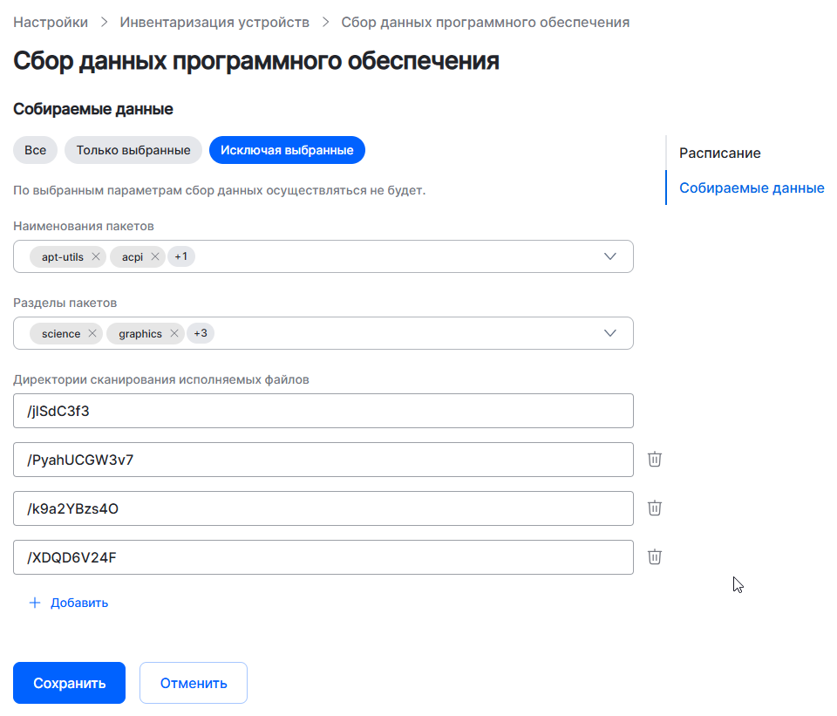837x716 pixels.
Task: Remove the acpi package tag
Action: (x=154, y=257)
